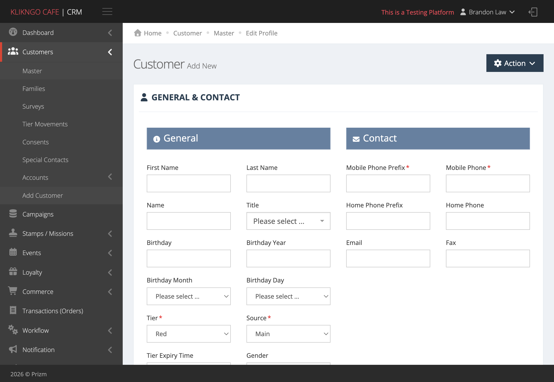
Task: Focus the Birthday Year input field
Action: 288,258
